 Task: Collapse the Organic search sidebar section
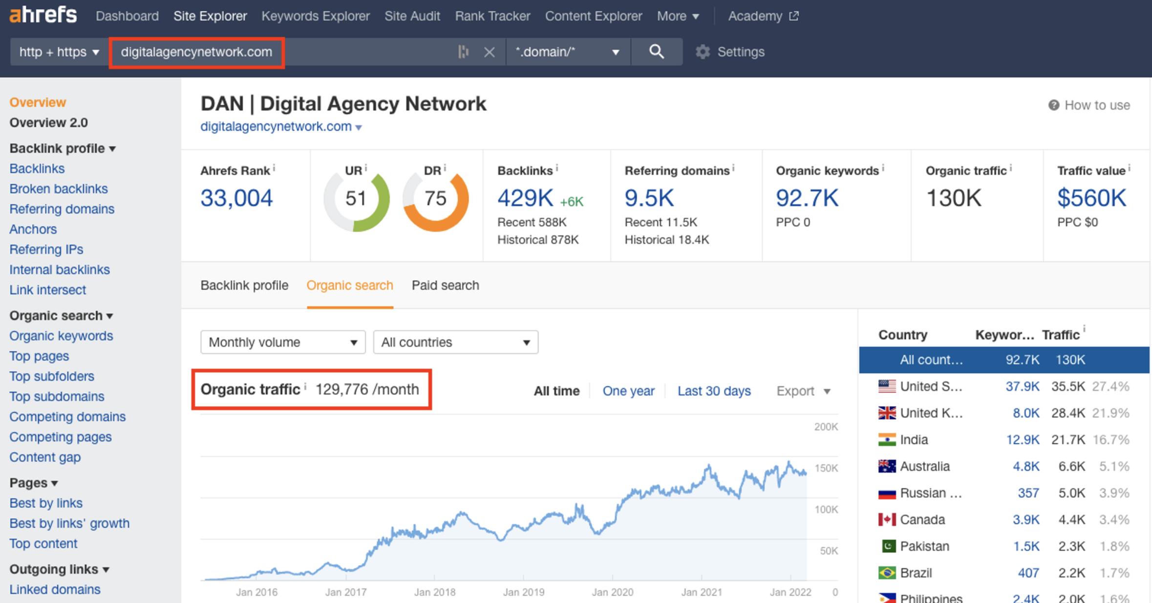(62, 316)
